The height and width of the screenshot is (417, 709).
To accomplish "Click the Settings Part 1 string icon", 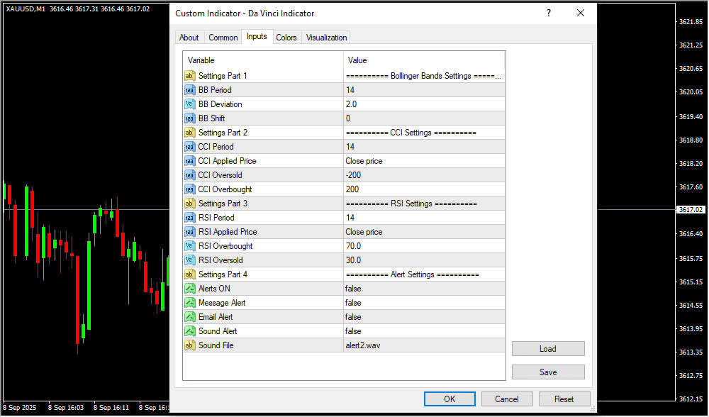I will pos(189,76).
